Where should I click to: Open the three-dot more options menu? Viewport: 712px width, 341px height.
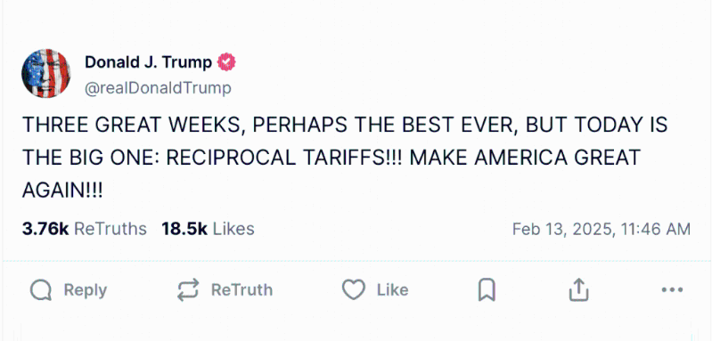point(673,289)
